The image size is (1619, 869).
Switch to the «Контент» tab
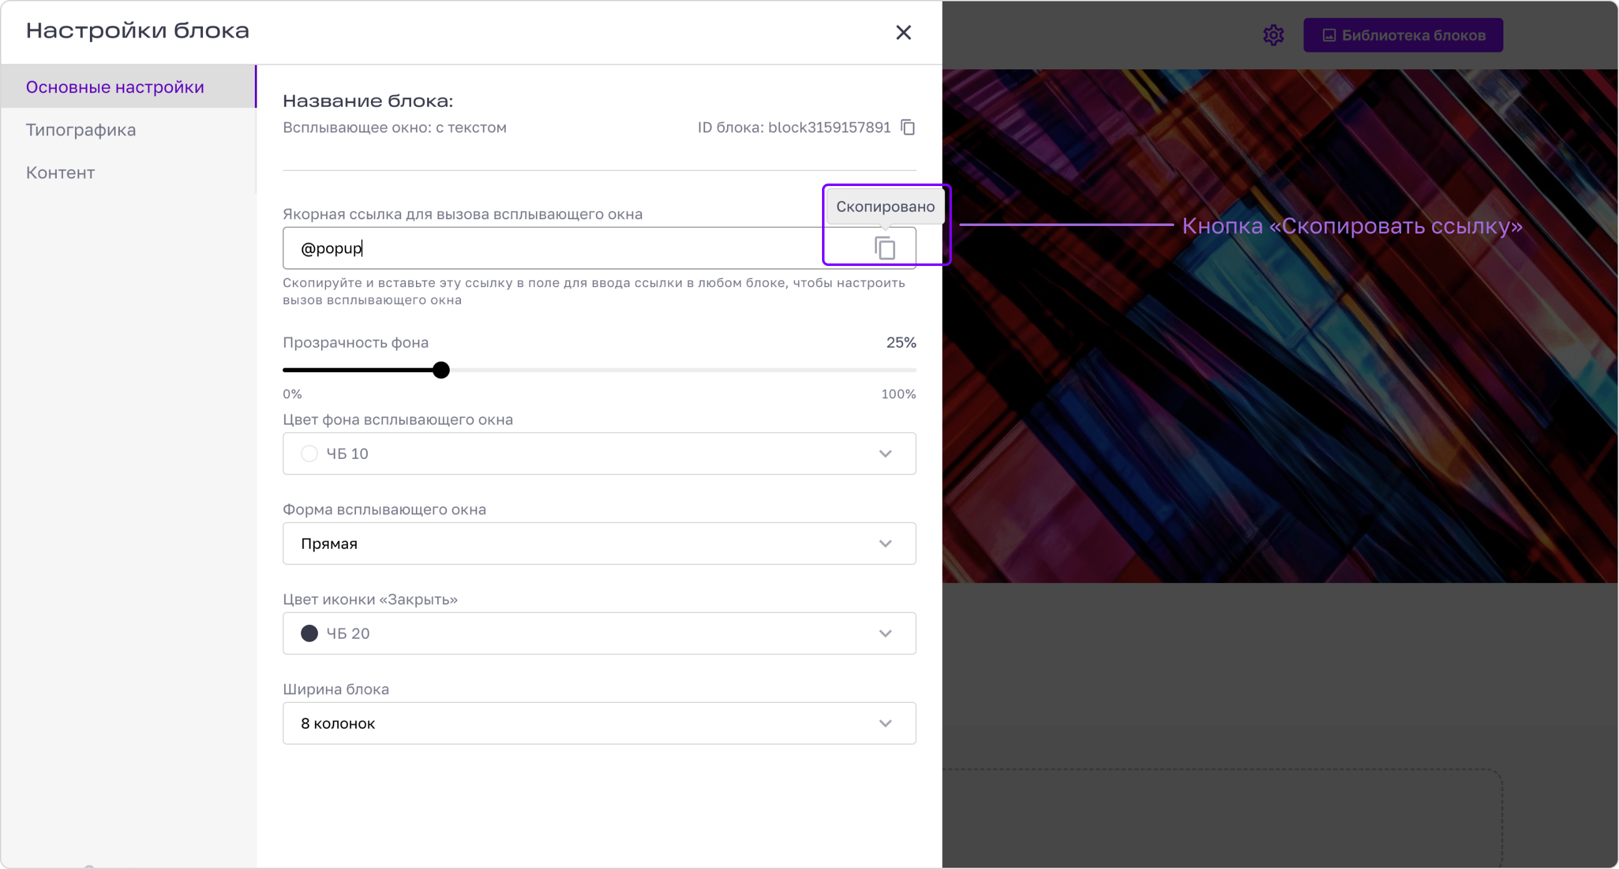pyautogui.click(x=128, y=172)
